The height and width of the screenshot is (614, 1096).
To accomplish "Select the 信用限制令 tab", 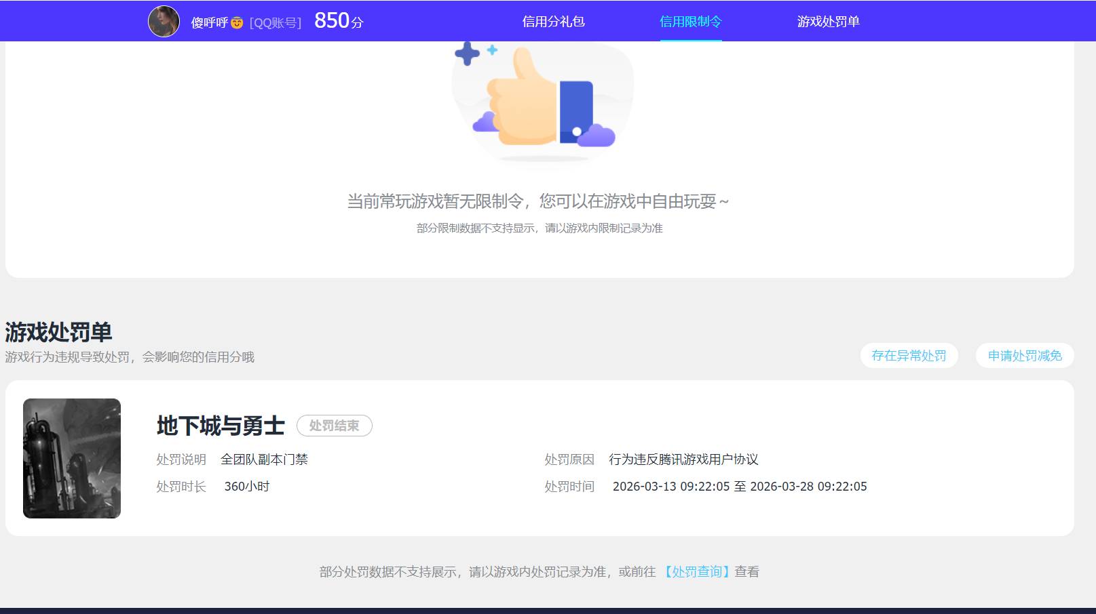I will coord(689,22).
